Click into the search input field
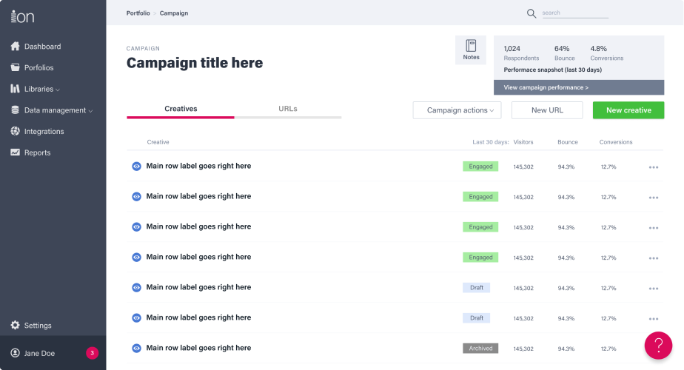This screenshot has height=370, width=684. coord(575,13)
